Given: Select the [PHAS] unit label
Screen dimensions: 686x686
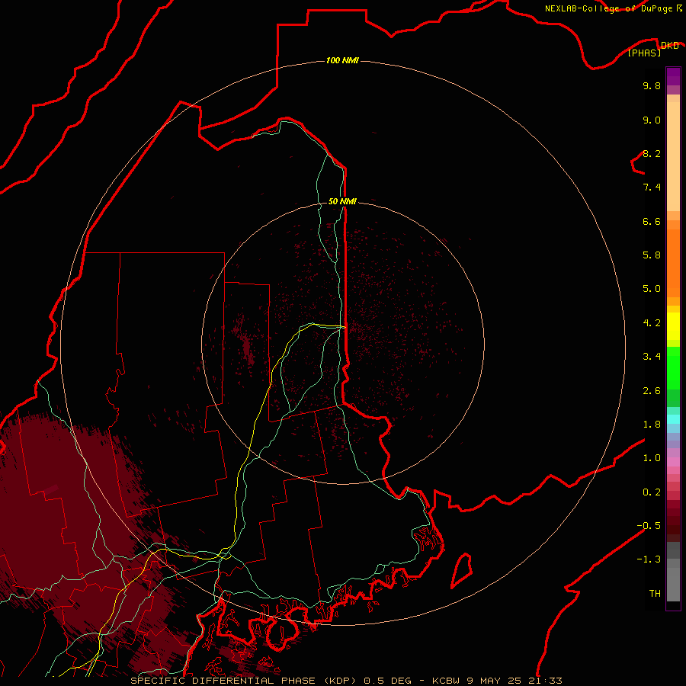Looking at the screenshot, I should pyautogui.click(x=644, y=53).
